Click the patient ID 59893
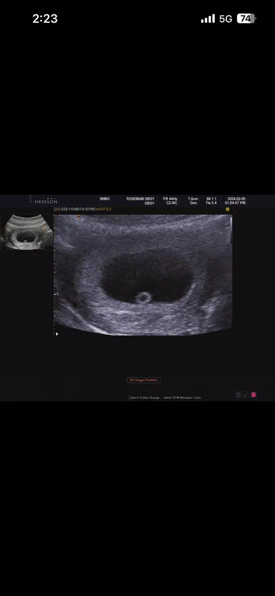Screen dimensions: 275x596 [x=105, y=199]
